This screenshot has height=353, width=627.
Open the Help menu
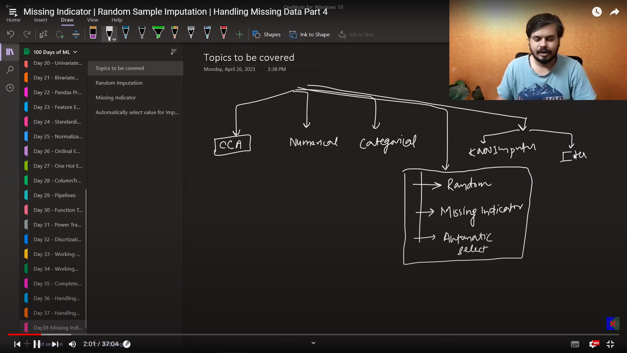117,20
